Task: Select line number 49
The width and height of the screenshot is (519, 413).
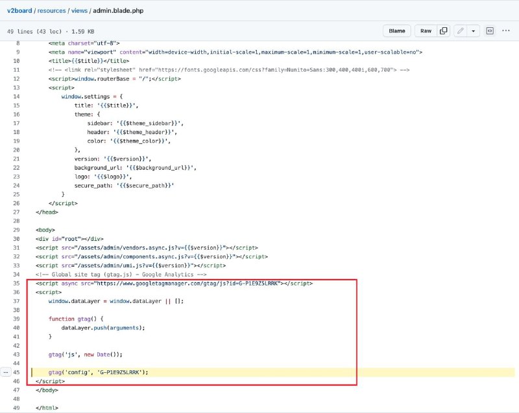Action: [16, 408]
